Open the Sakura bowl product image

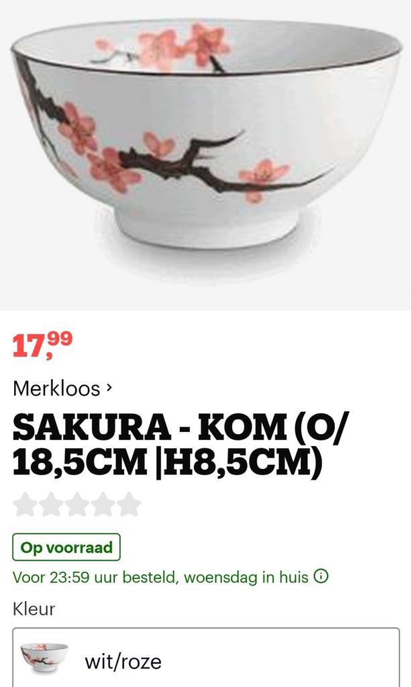[x=206, y=154]
